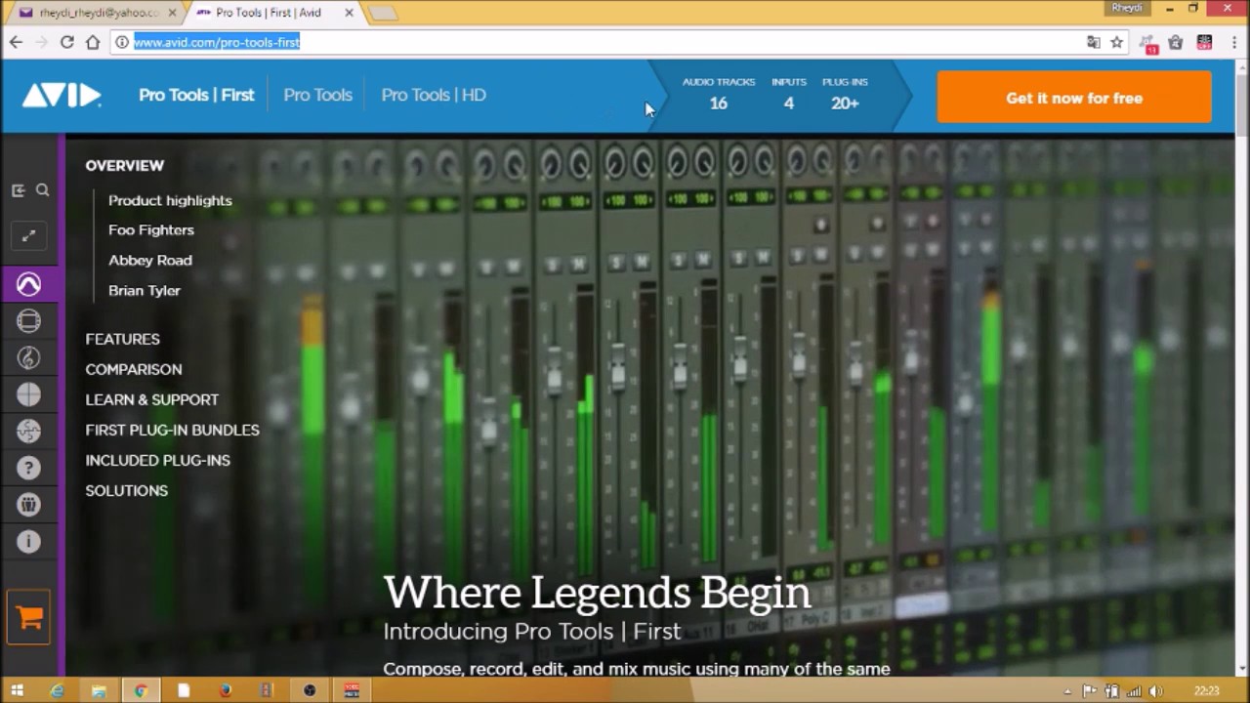The image size is (1250, 703).
Task: Click the Avid logo
Action: coord(62,96)
